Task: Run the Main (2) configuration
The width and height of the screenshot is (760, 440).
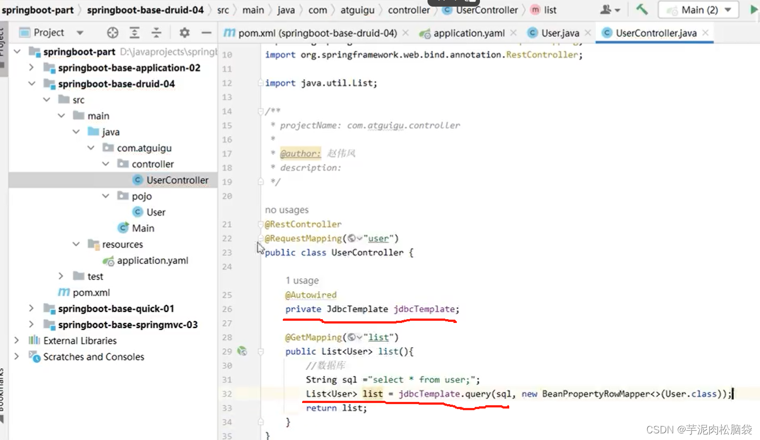Action: 754,9
